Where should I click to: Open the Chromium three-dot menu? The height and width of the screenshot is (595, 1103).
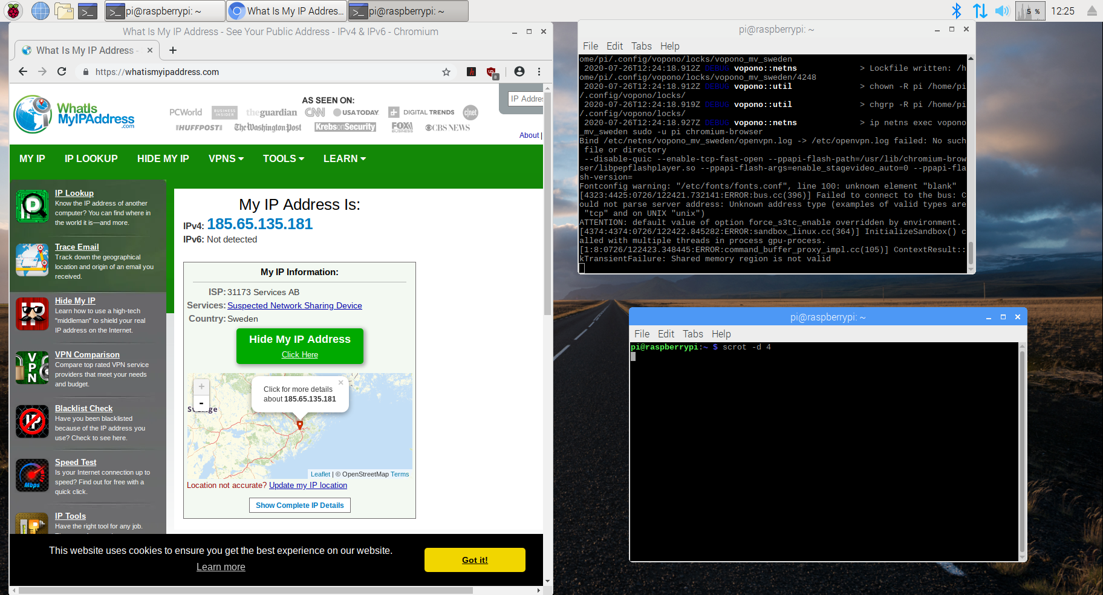click(539, 71)
